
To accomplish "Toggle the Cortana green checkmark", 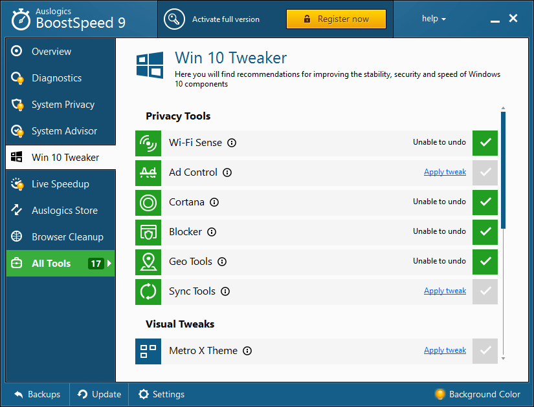I will (x=485, y=202).
